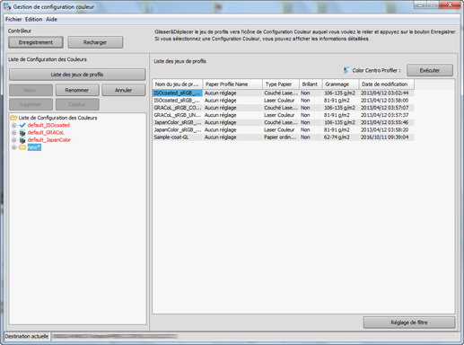The width and height of the screenshot is (464, 345).
Task: Click the printer icon beside default_GRACoL
Action: point(22,133)
